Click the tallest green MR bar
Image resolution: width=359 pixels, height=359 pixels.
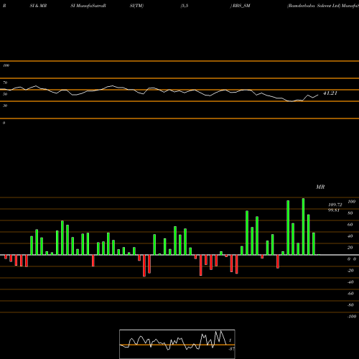coord(303,227)
